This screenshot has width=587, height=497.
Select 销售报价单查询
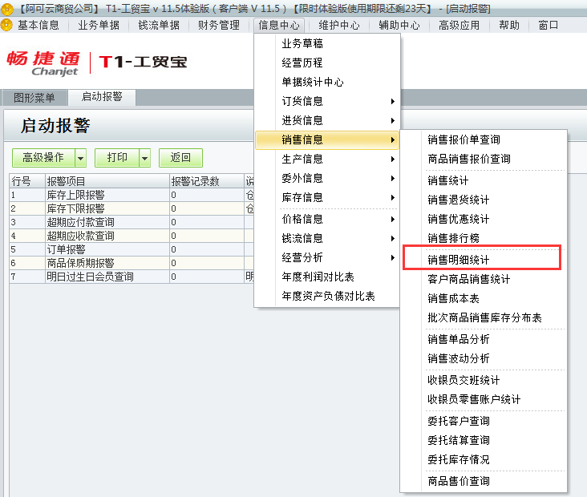pyautogui.click(x=484, y=139)
